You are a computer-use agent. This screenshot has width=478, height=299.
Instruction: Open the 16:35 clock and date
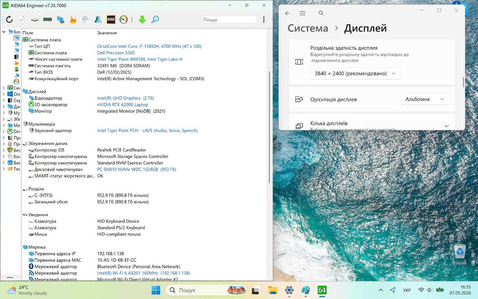point(460,290)
